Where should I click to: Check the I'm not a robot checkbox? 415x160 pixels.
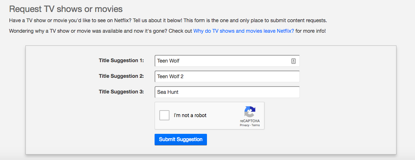[x=164, y=115]
